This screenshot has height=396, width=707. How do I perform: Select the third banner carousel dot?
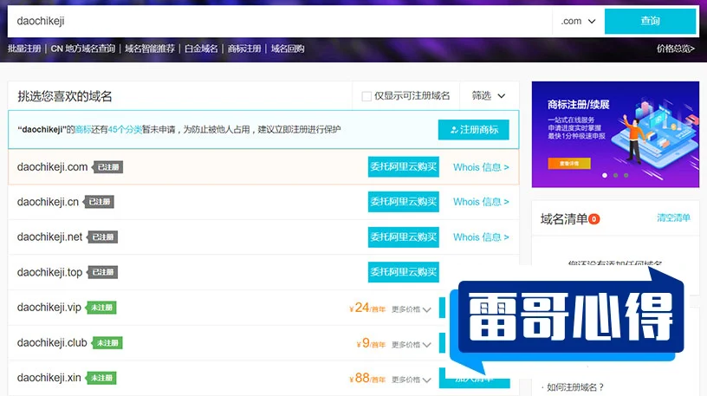click(626, 175)
